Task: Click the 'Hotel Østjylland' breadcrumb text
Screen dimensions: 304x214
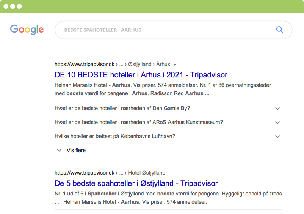Action: point(147,173)
